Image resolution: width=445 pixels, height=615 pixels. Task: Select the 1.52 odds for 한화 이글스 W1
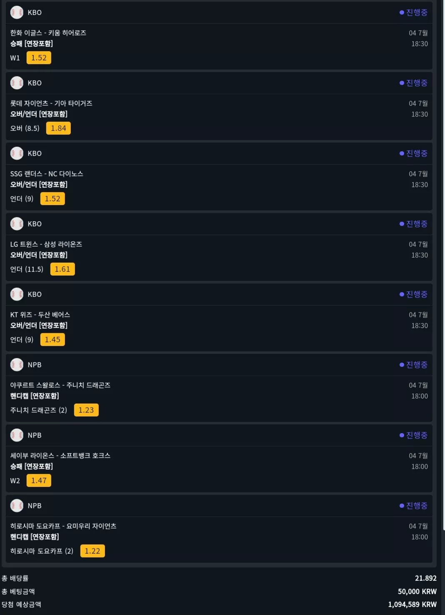(x=39, y=58)
